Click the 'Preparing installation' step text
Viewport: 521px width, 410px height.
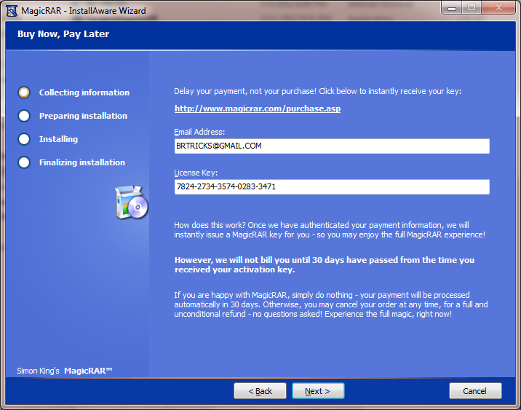(83, 116)
